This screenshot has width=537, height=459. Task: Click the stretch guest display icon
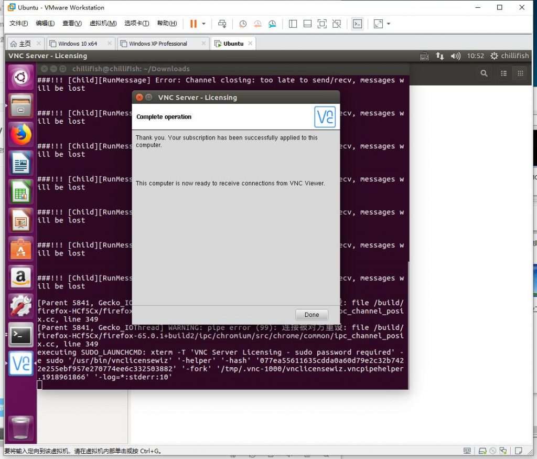coord(378,24)
